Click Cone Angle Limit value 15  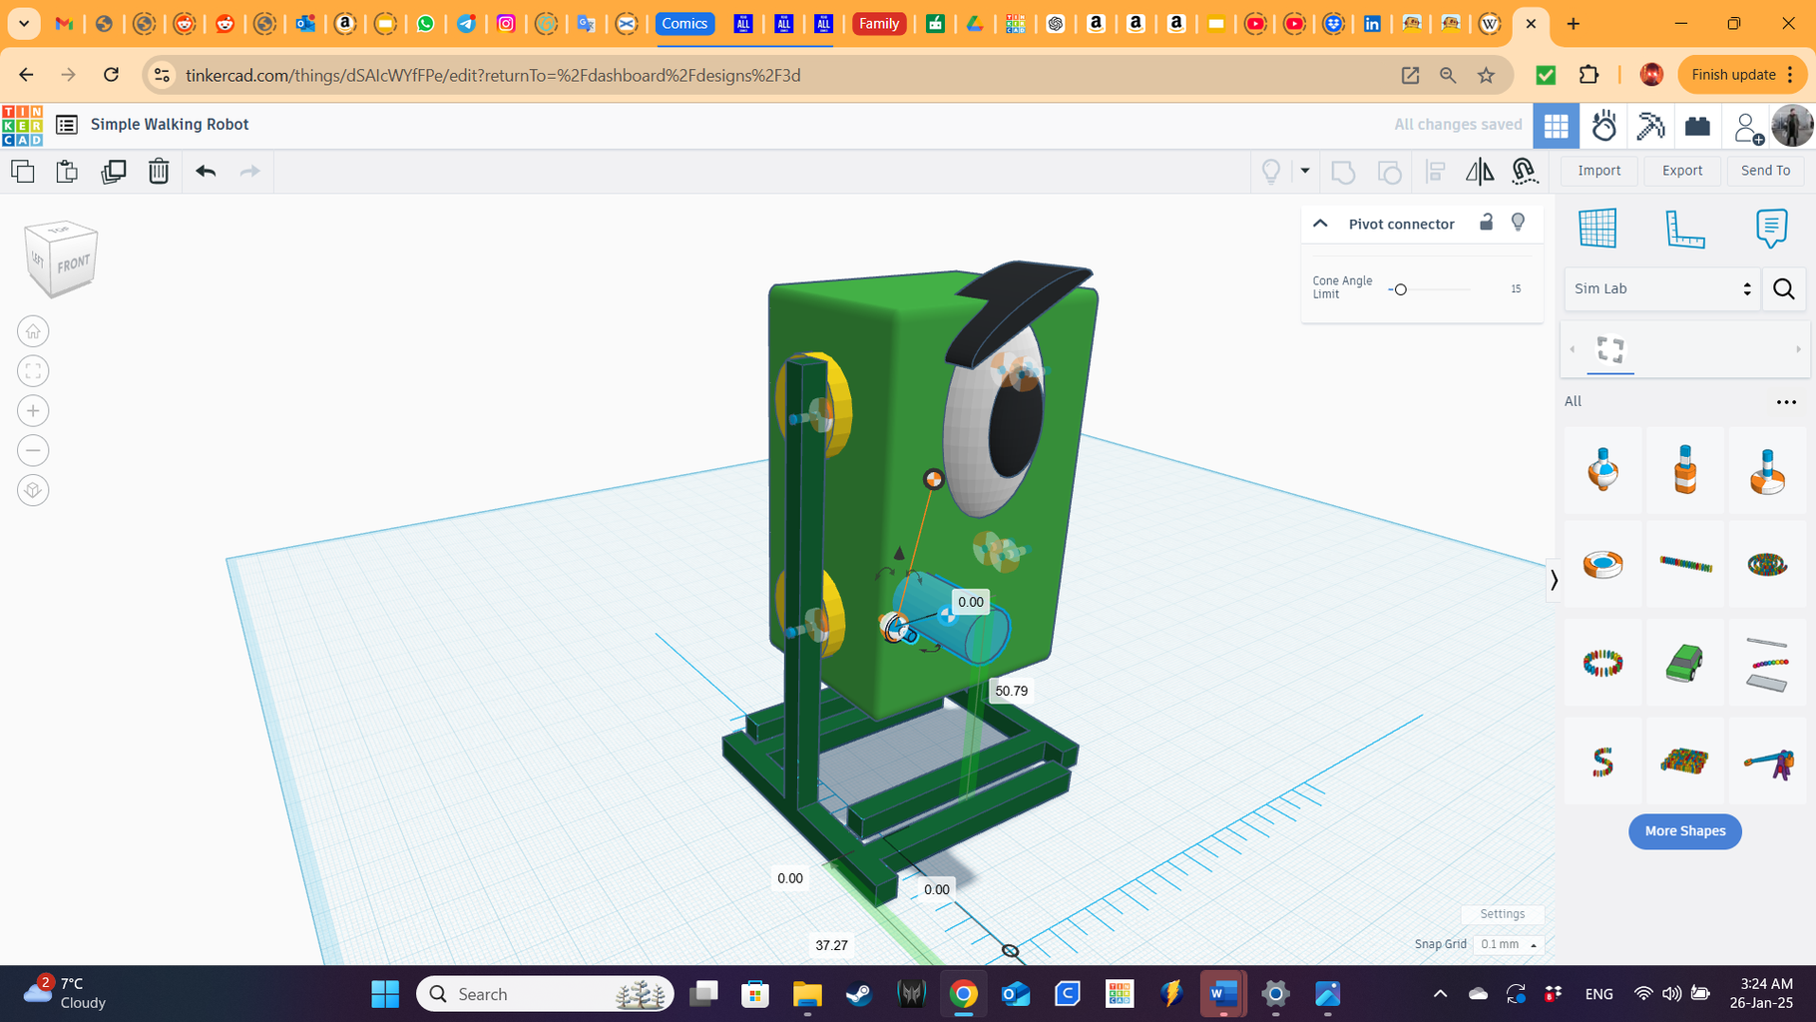(x=1516, y=288)
